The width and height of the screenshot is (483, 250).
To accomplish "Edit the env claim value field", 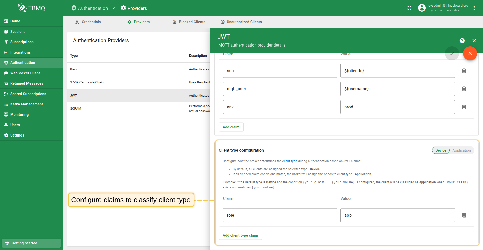I will pos(397,107).
